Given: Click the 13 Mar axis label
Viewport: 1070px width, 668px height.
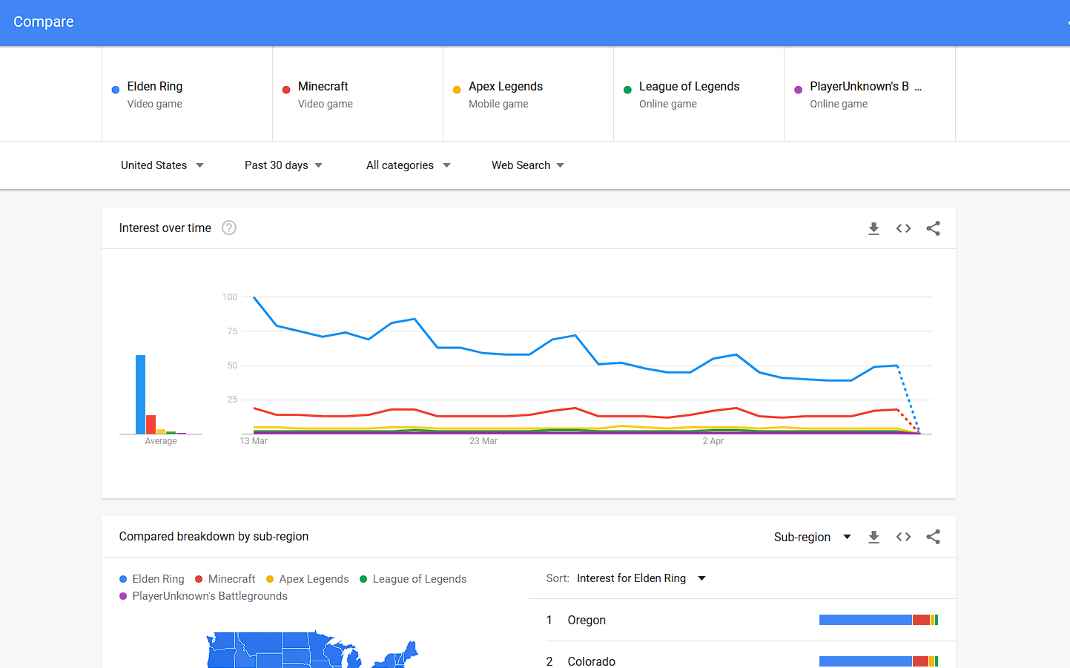Looking at the screenshot, I should coord(254,441).
